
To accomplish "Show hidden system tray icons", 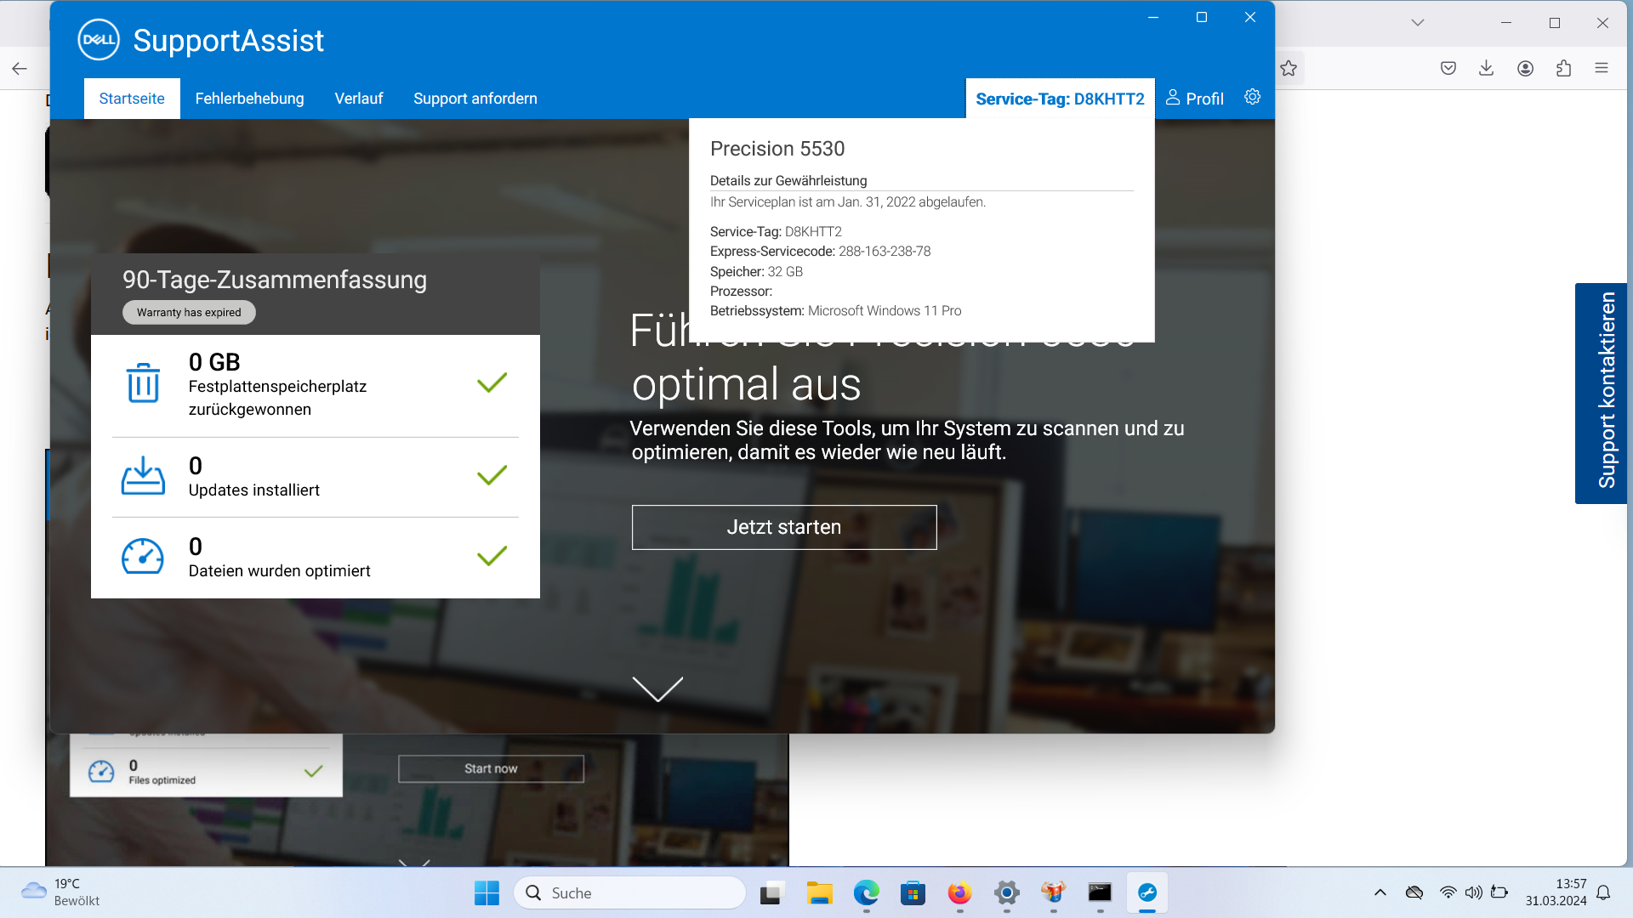I will [1380, 892].
